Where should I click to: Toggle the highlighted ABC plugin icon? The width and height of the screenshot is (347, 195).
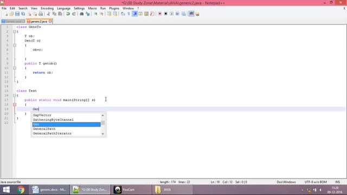(x=191, y=14)
